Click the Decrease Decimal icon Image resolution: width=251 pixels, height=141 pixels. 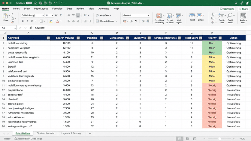click(148, 21)
